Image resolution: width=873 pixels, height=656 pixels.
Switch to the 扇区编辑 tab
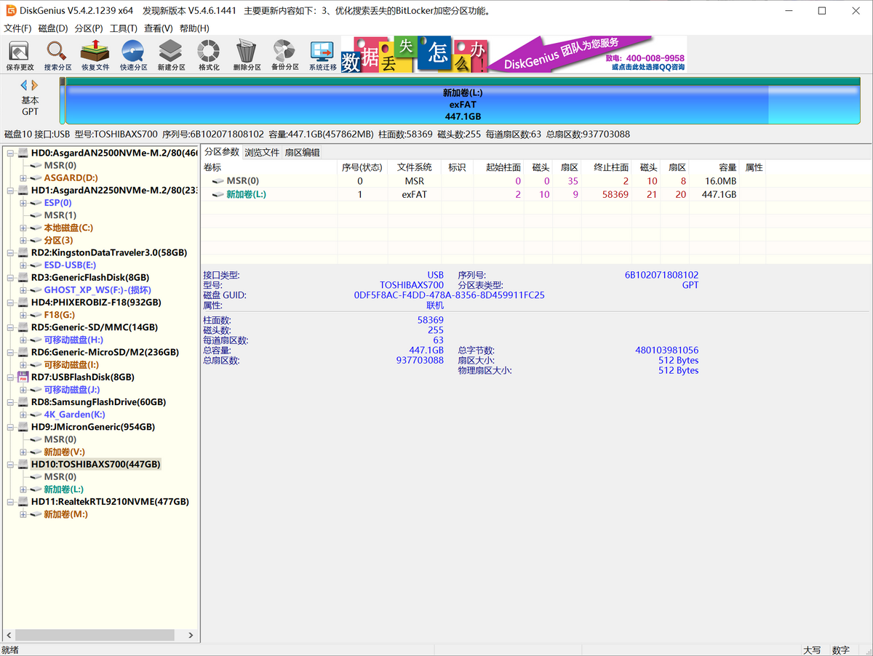[302, 153]
